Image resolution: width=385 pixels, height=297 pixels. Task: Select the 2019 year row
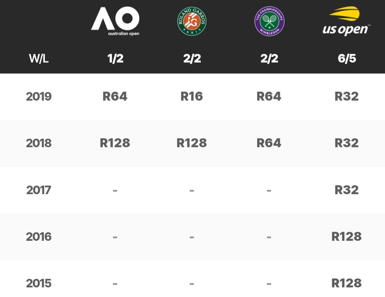[192, 97]
